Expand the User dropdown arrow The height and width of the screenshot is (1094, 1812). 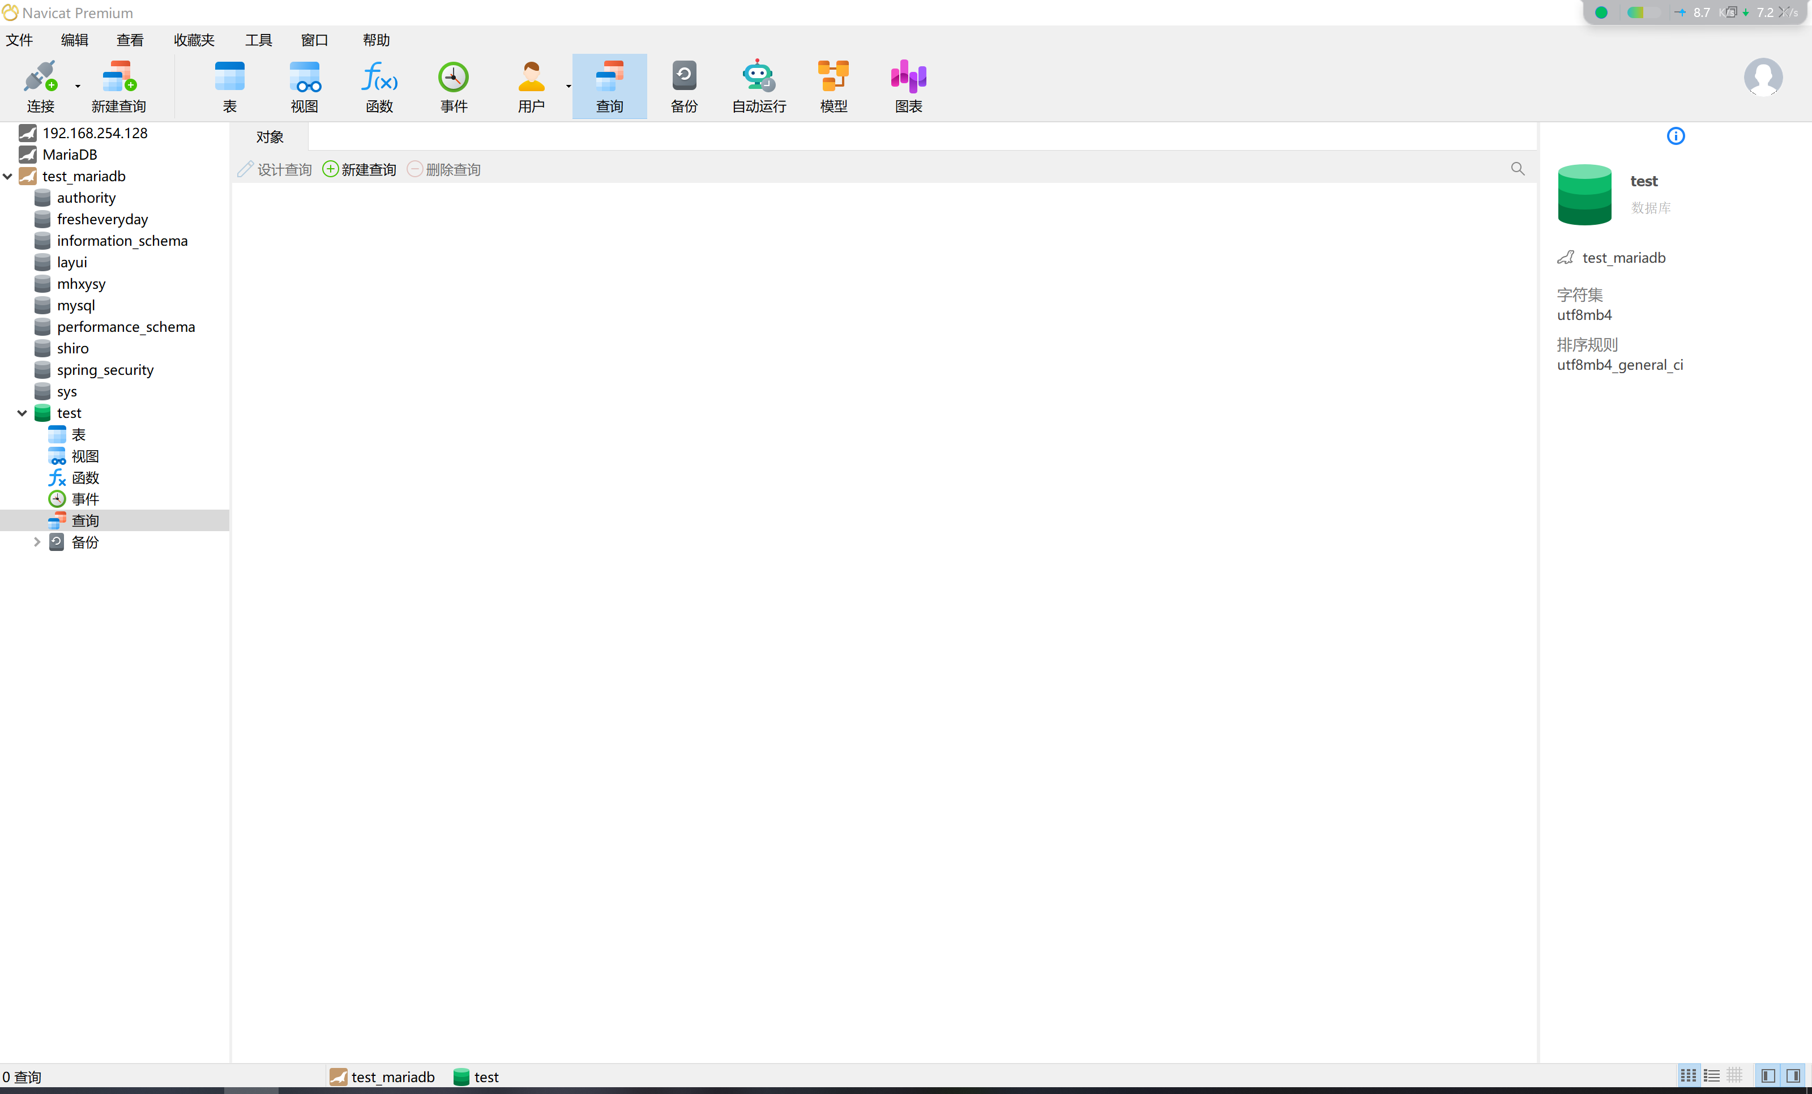tap(569, 86)
